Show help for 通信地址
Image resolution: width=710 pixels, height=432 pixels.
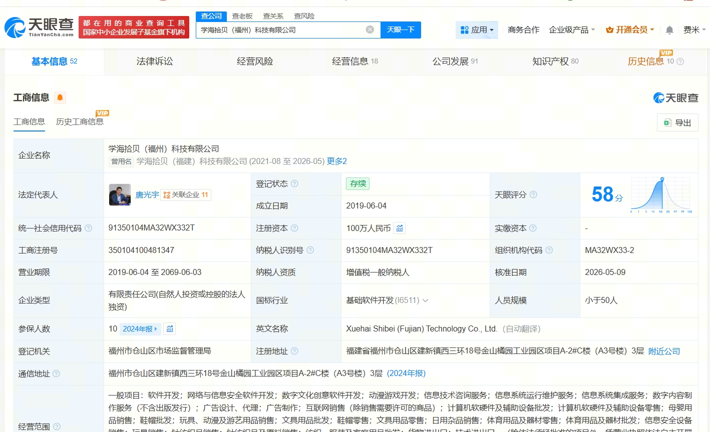(x=56, y=373)
